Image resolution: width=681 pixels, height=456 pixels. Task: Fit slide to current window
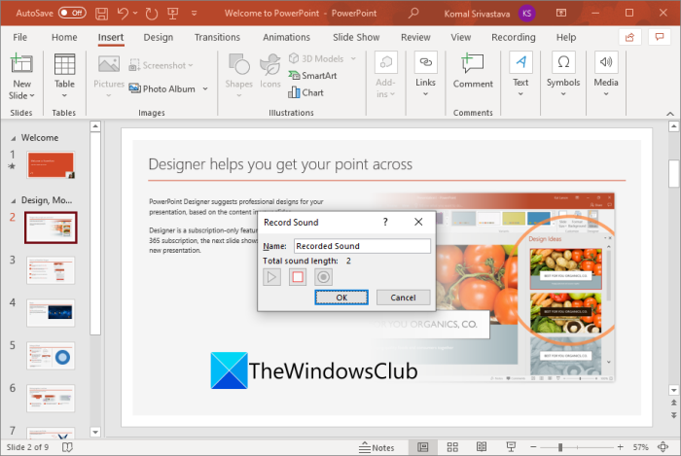tap(663, 447)
